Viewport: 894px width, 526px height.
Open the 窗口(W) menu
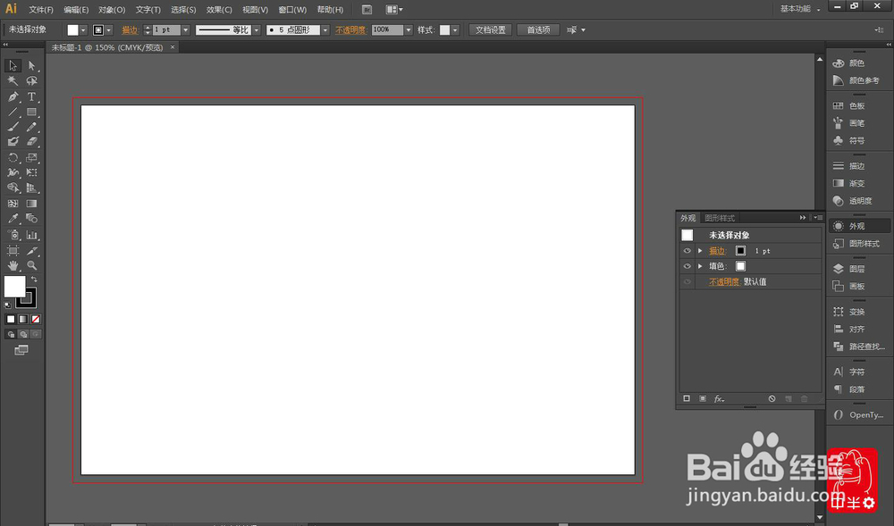(x=292, y=10)
